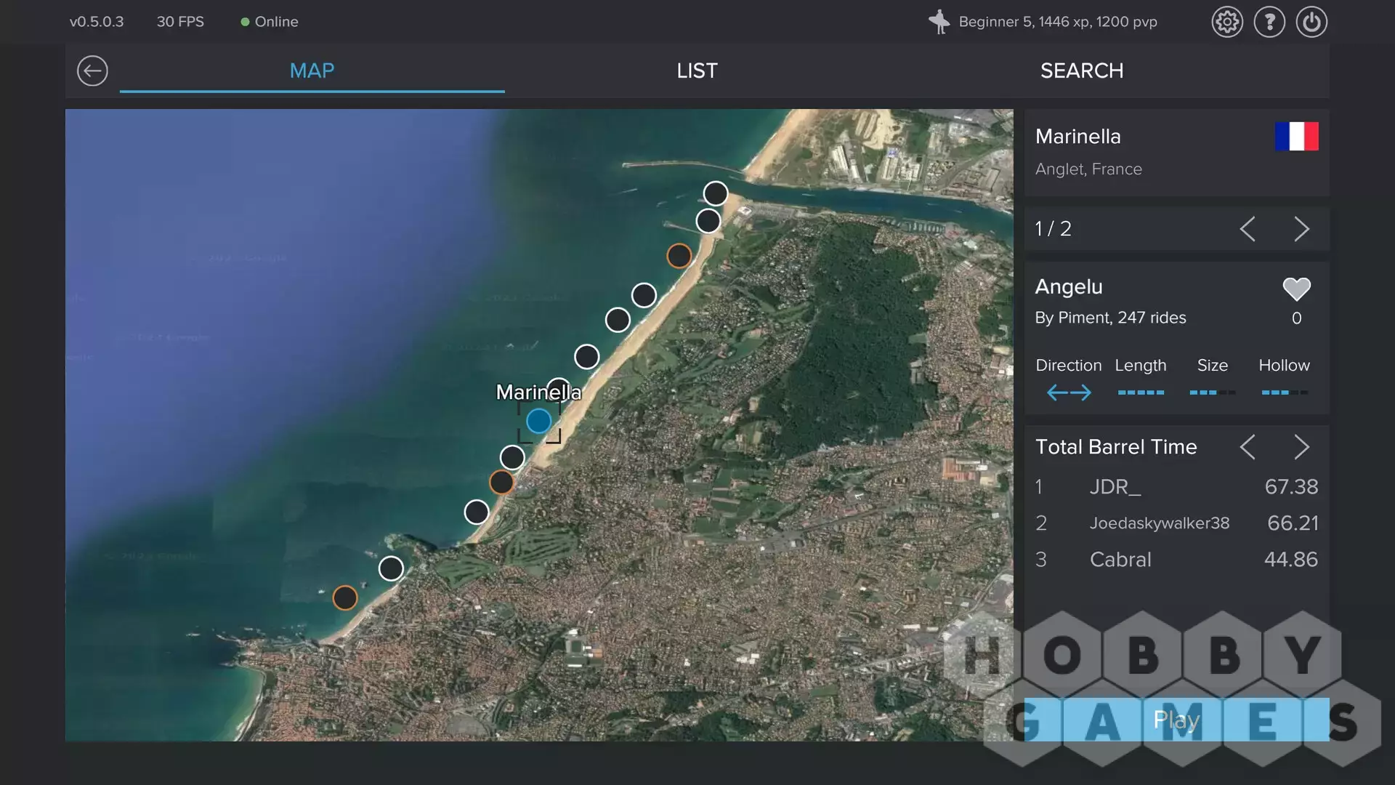Go to previous wave with left chevron
Screen dimensions: 1395x785
tap(1248, 229)
